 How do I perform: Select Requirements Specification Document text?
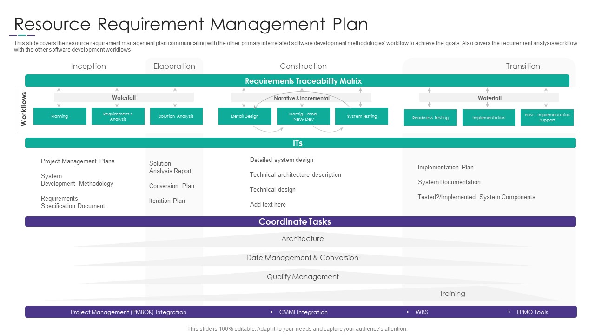73,202
